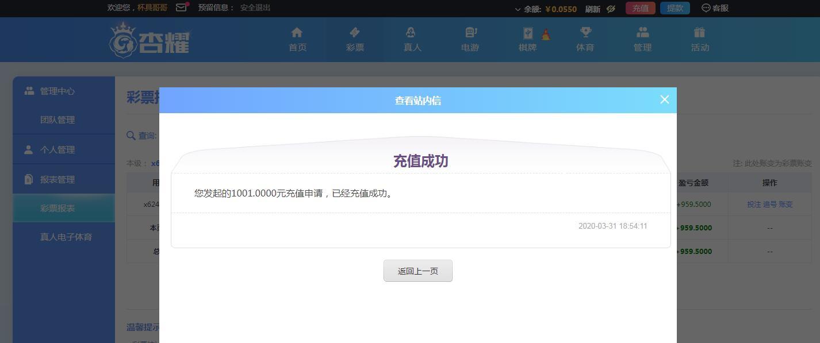This screenshot has width=820, height=343.
Task: Open 团队管理 in sidebar
Action: point(64,120)
